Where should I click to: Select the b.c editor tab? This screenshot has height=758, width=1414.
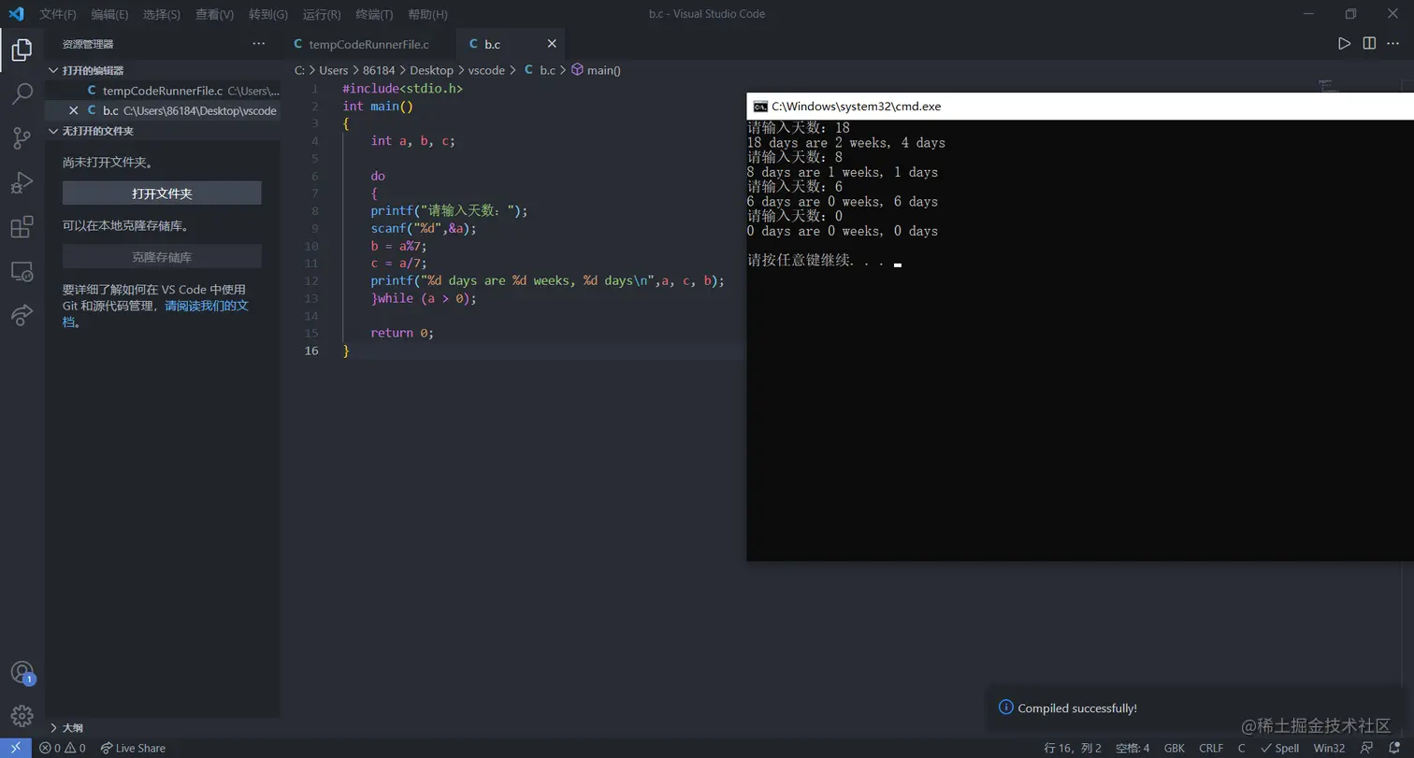pyautogui.click(x=511, y=44)
